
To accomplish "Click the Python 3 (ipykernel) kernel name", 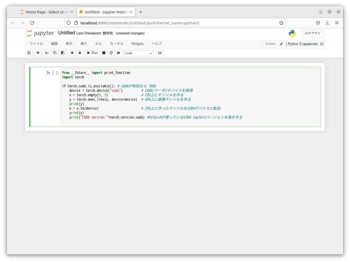I will 303,44.
